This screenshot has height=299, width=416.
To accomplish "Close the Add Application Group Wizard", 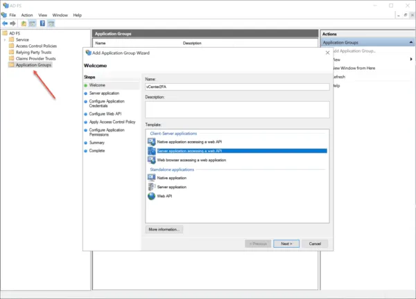I will point(328,53).
